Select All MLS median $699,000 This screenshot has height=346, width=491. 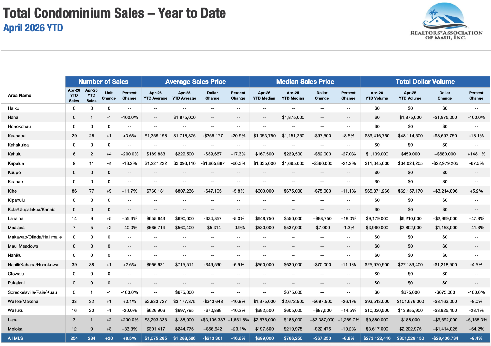[x=264, y=338]
